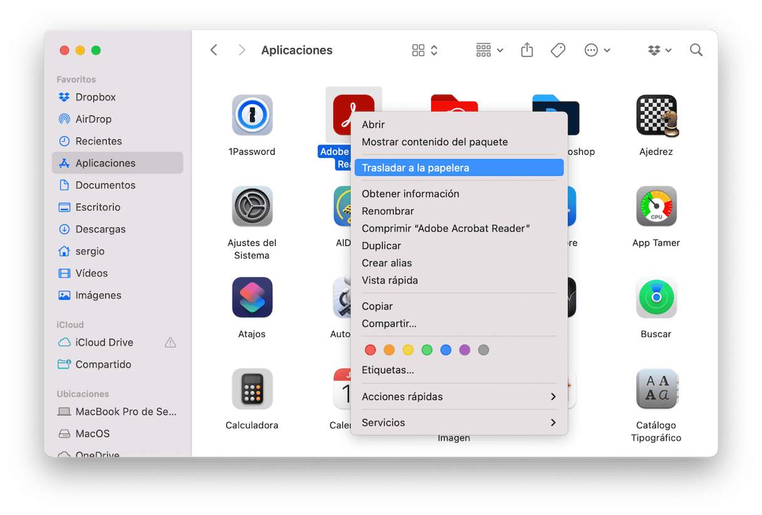This screenshot has width=762, height=515.
Task: Go to Descargas in the sidebar
Action: point(100,229)
